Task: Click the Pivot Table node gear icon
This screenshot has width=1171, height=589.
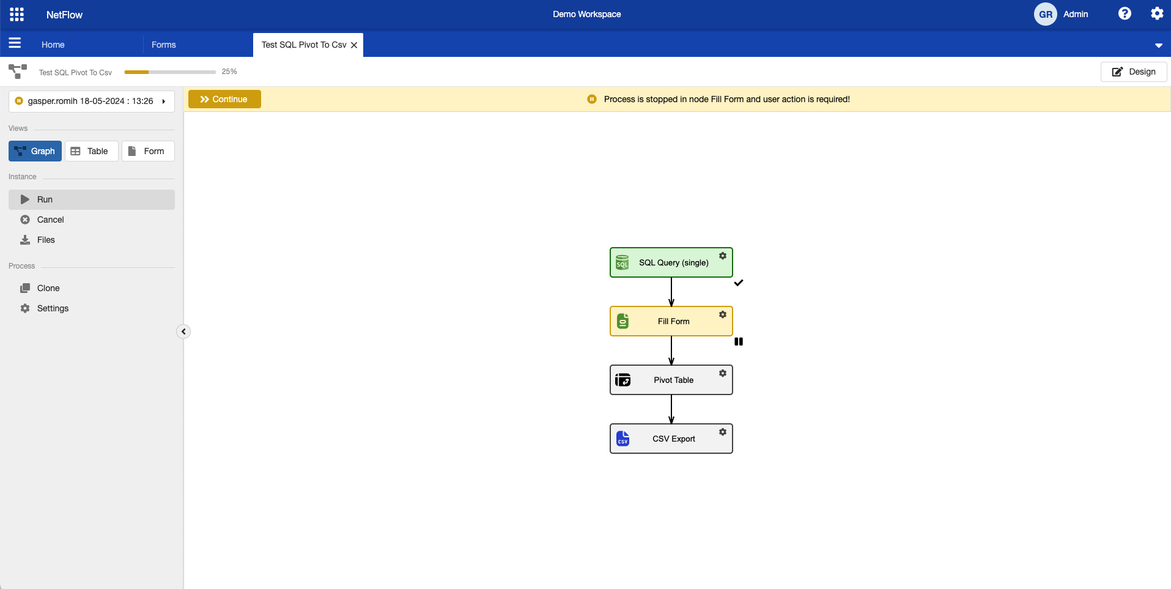Action: 722,373
